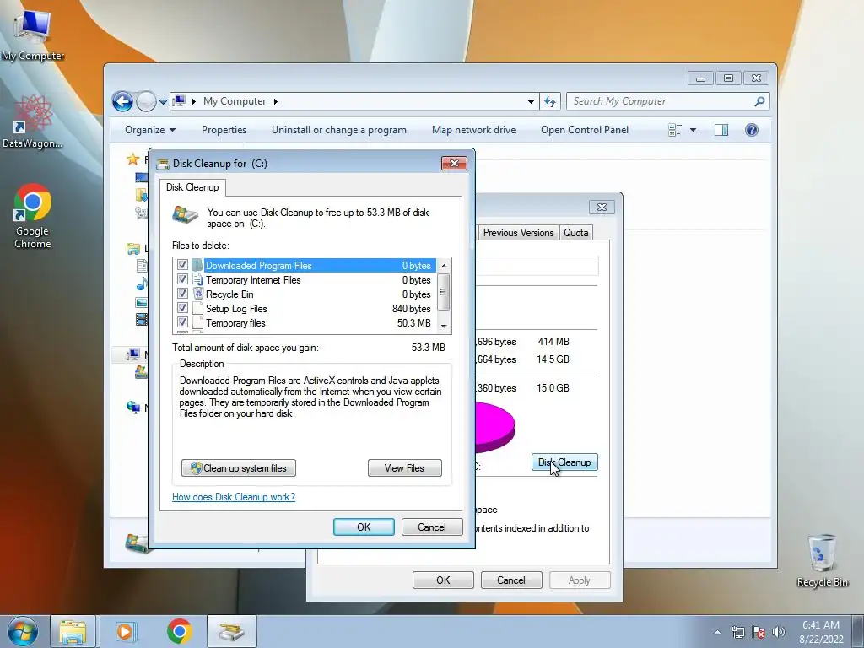Toggle the preview pane icon
This screenshot has height=648, width=864.
(x=721, y=130)
